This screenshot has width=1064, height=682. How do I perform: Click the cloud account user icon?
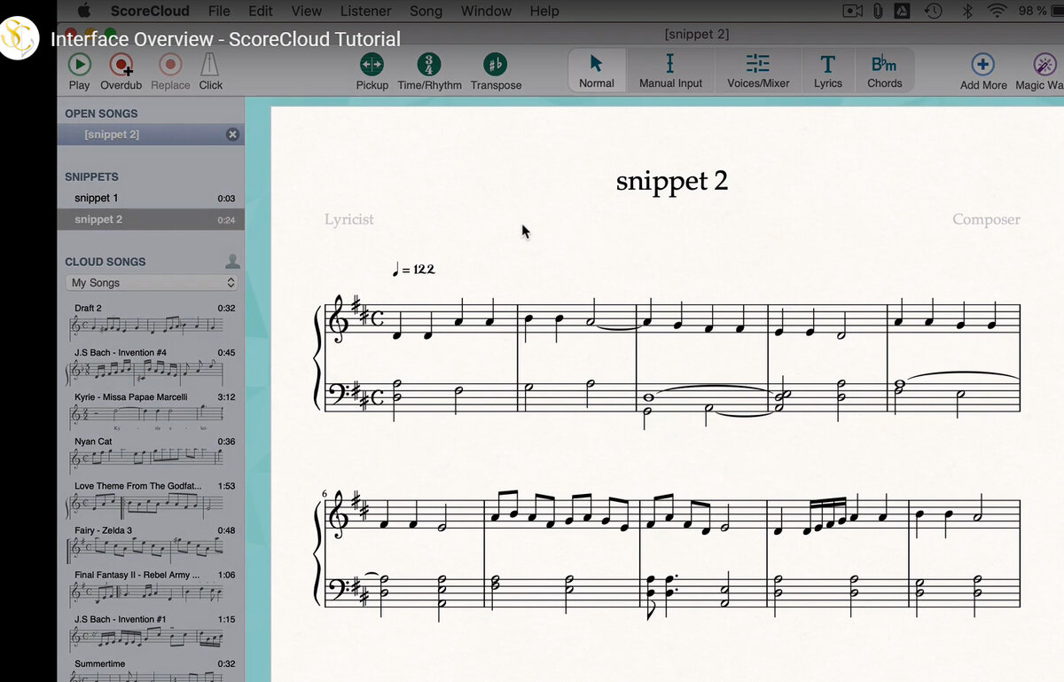pyautogui.click(x=232, y=261)
